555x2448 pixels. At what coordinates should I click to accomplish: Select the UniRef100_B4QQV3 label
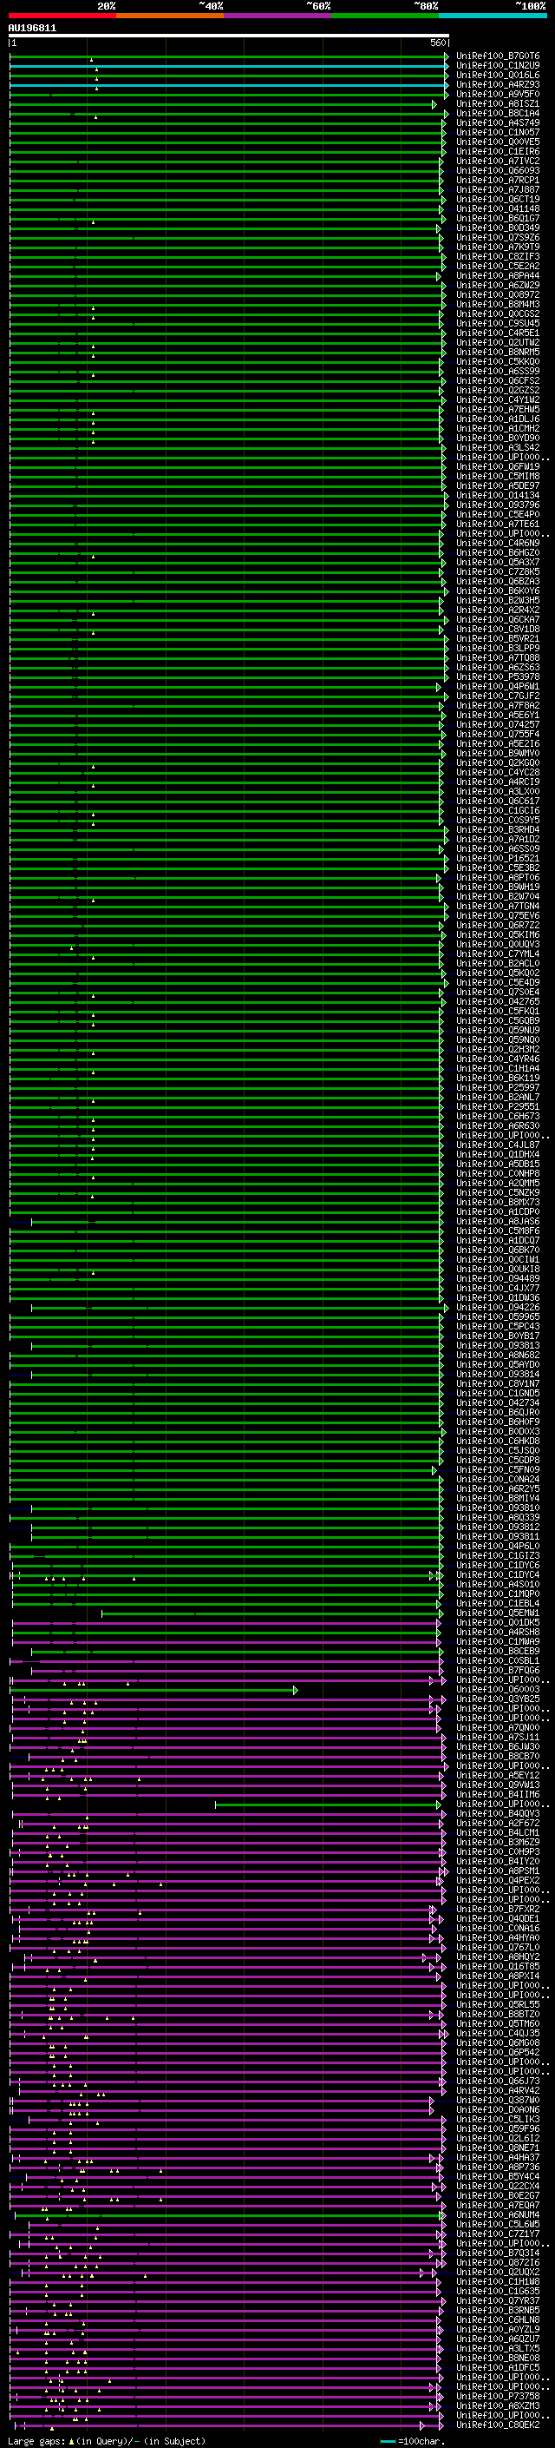tap(498, 1813)
